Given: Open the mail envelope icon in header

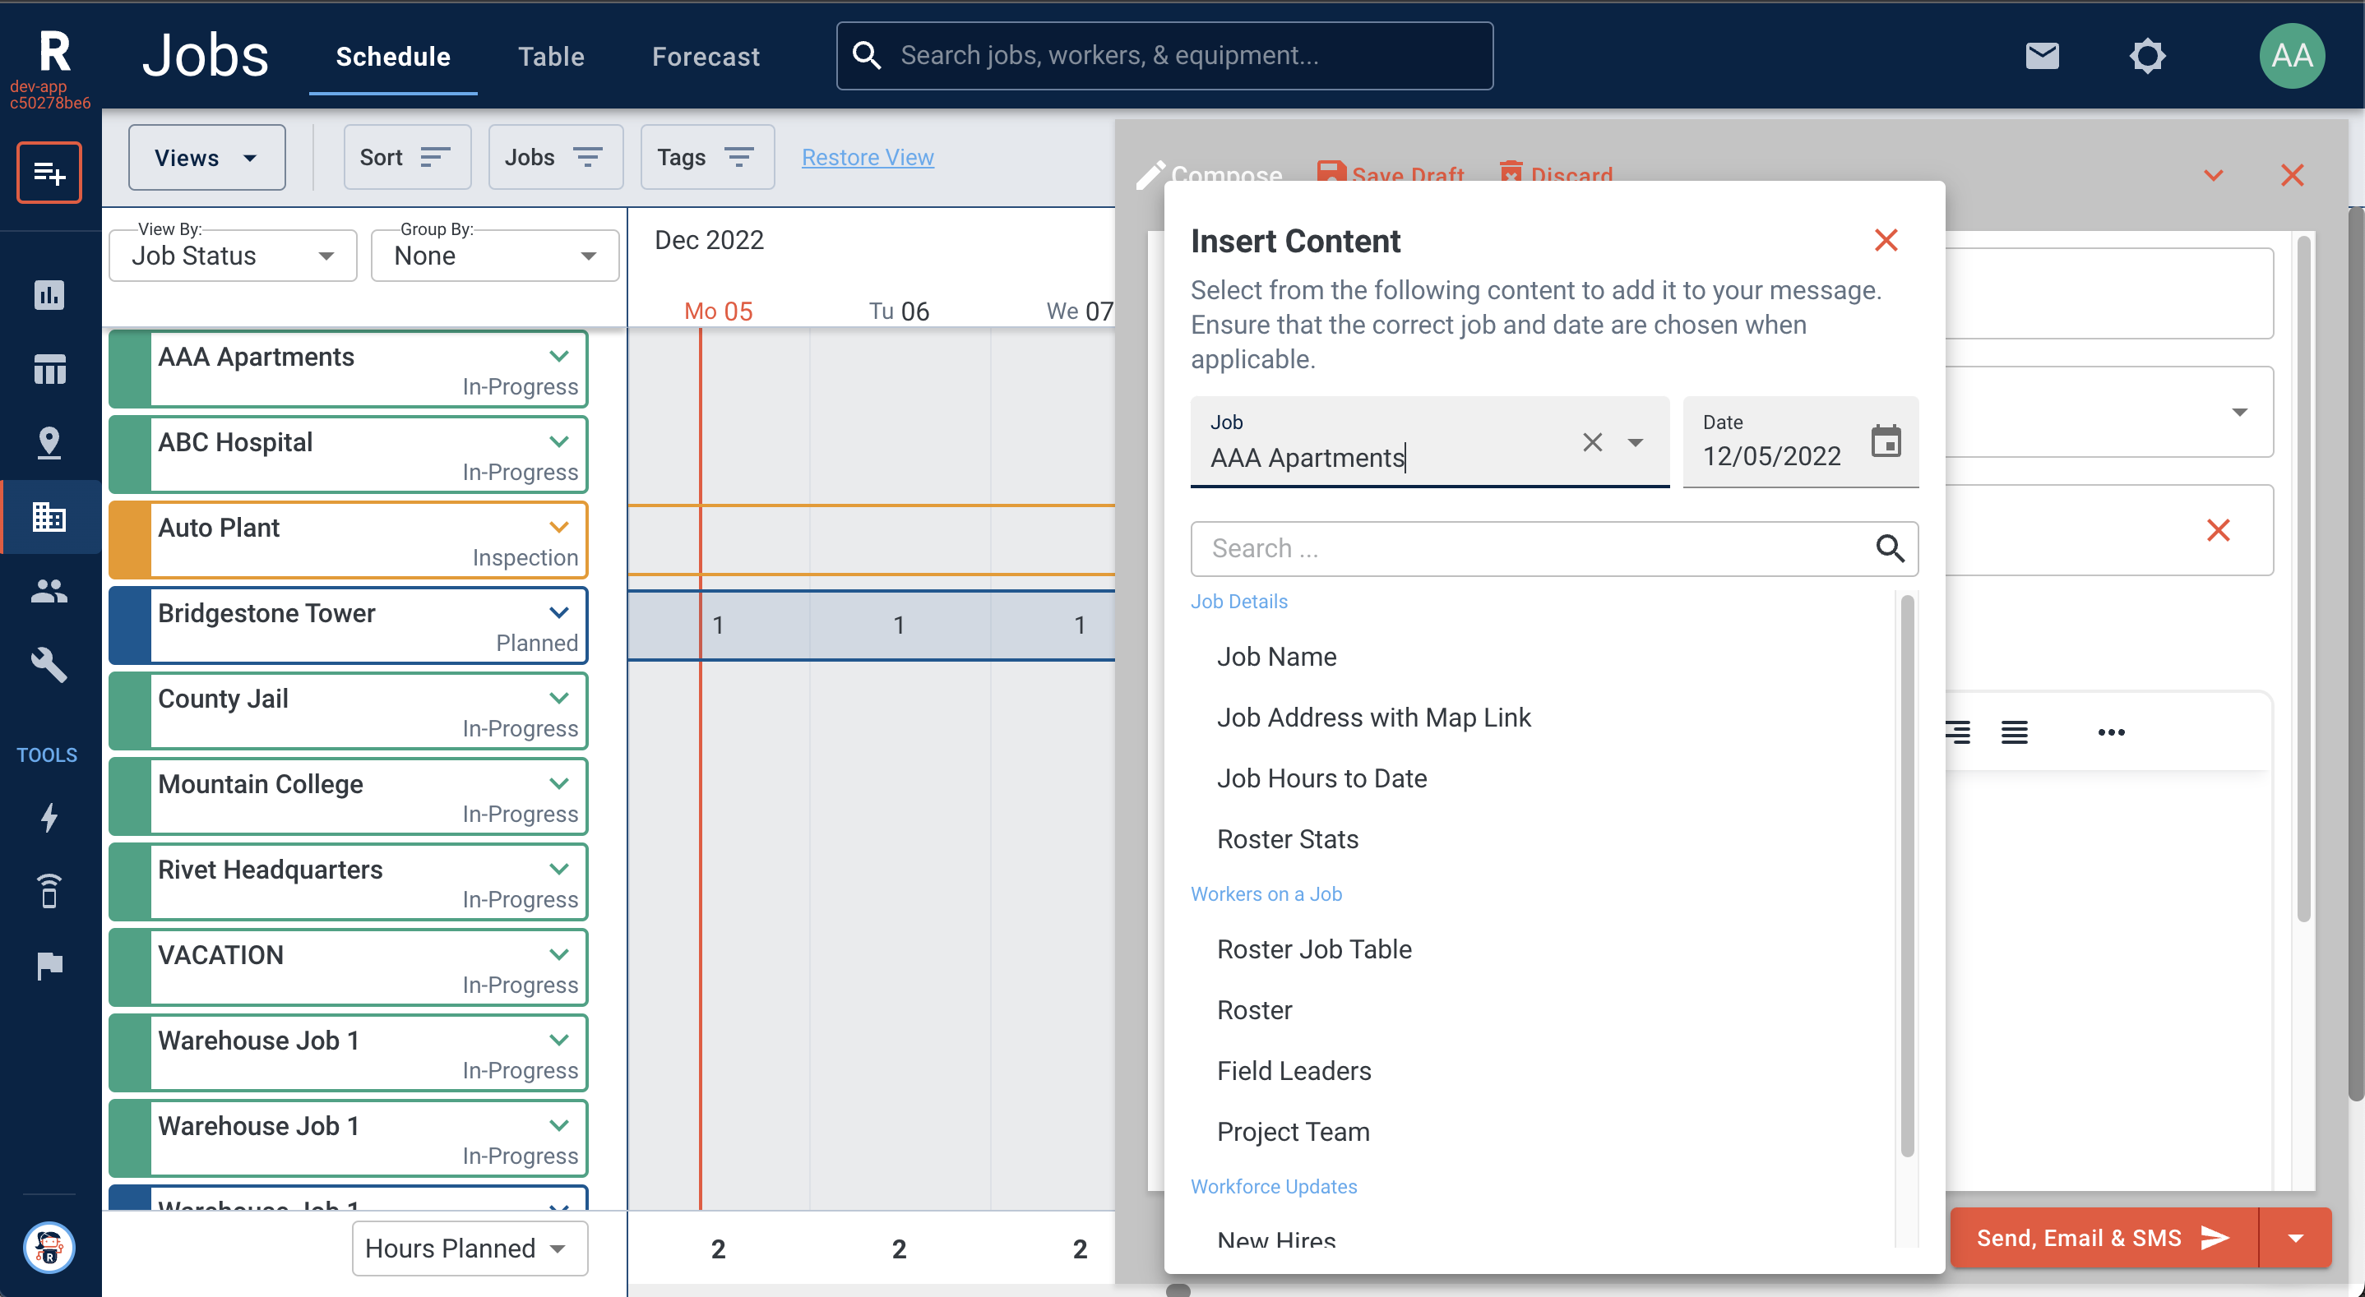Looking at the screenshot, I should coord(2042,56).
